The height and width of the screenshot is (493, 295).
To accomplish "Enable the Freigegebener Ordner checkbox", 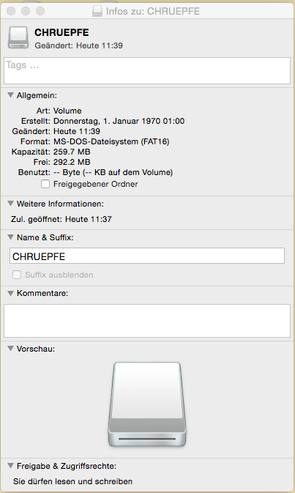I will 45,184.
